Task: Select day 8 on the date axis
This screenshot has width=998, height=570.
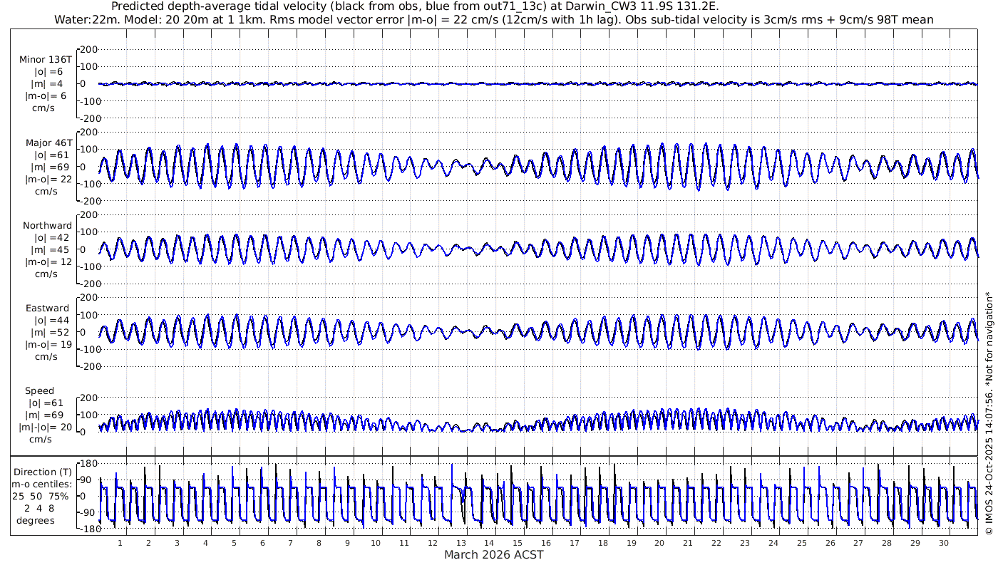Action: (x=319, y=543)
